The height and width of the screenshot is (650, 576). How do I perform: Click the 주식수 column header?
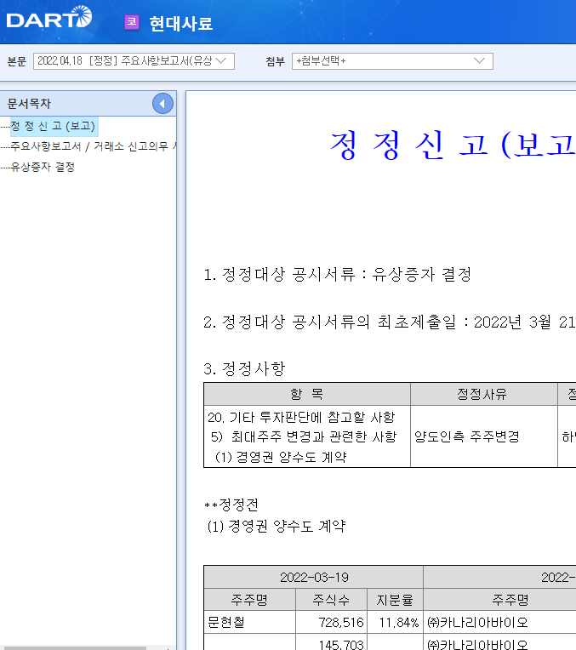[x=331, y=600]
